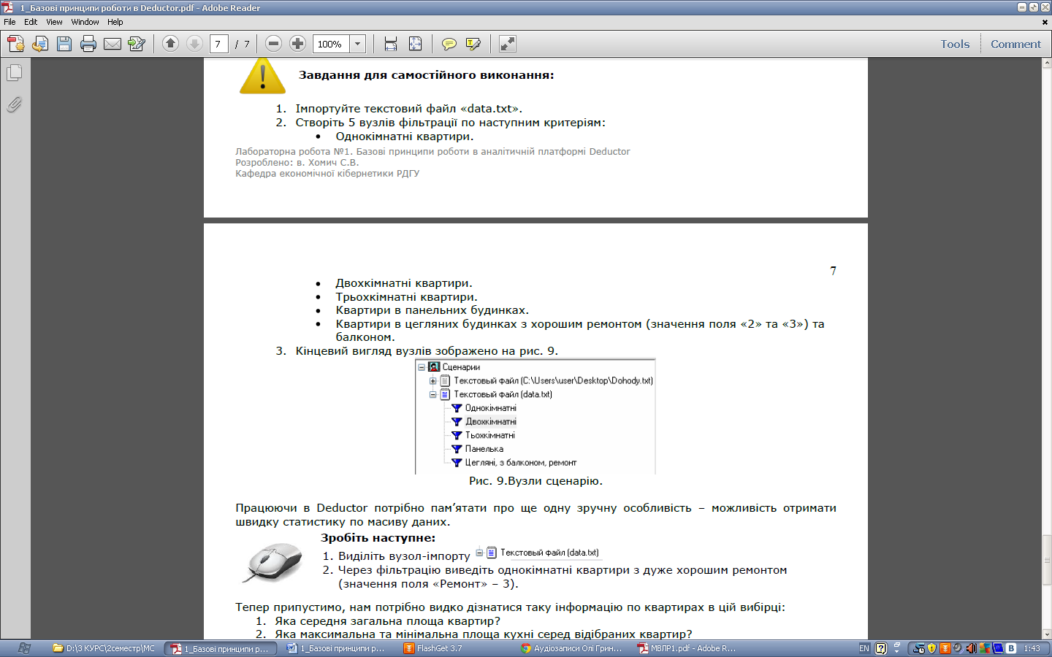Click the 'Зробіть наступне:' heading
The height and width of the screenshot is (657, 1052).
click(x=378, y=538)
